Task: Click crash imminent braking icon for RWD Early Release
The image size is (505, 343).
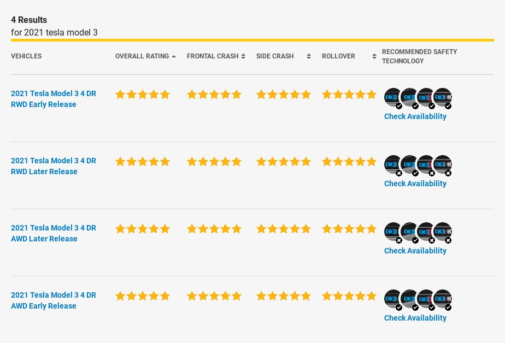Action: (x=425, y=97)
